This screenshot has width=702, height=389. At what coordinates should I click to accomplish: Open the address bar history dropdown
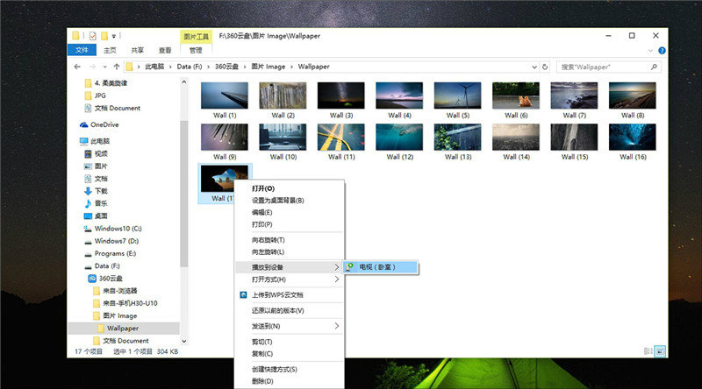click(534, 67)
